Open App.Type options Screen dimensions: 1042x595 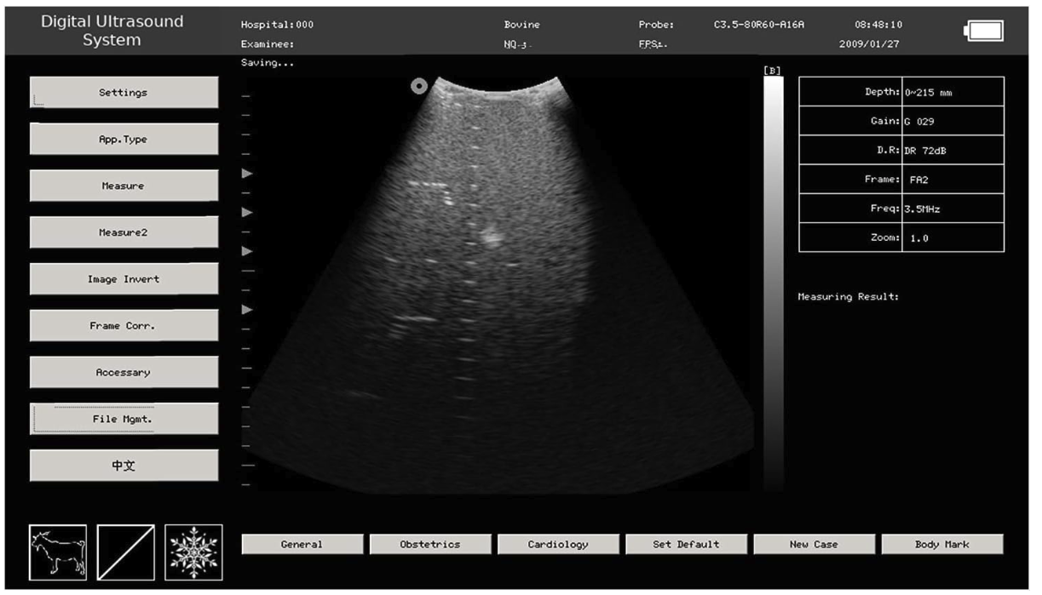click(x=124, y=140)
